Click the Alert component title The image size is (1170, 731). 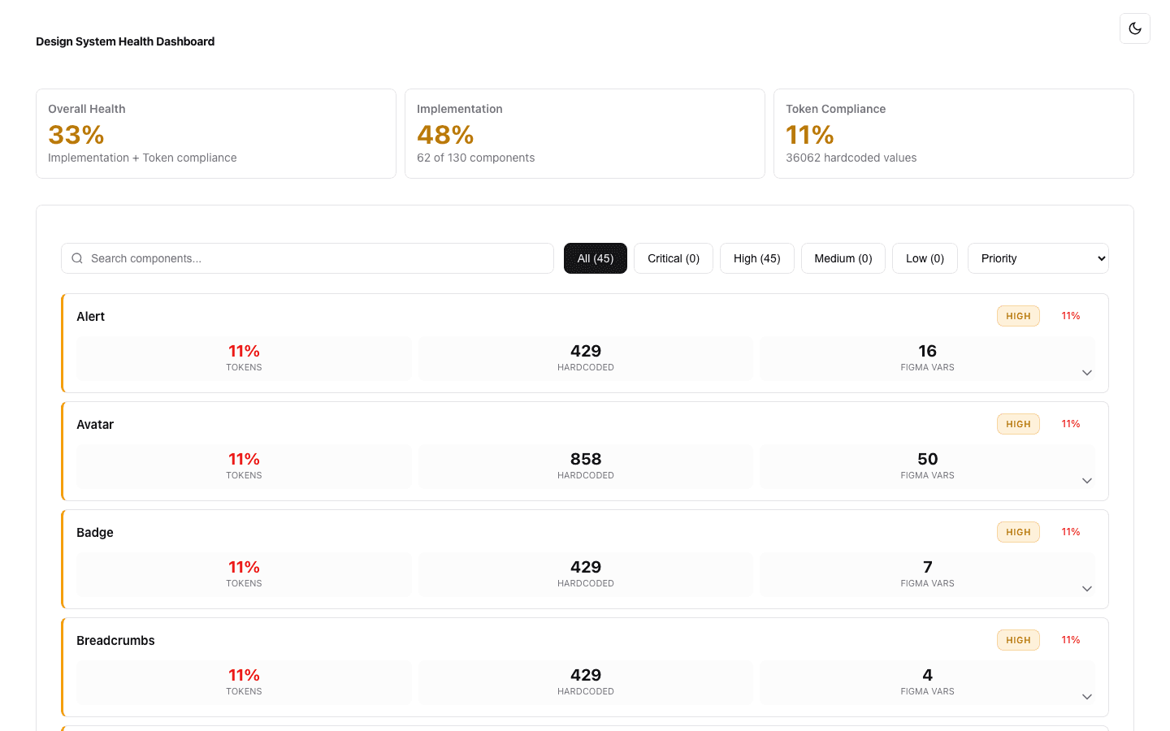click(x=91, y=317)
